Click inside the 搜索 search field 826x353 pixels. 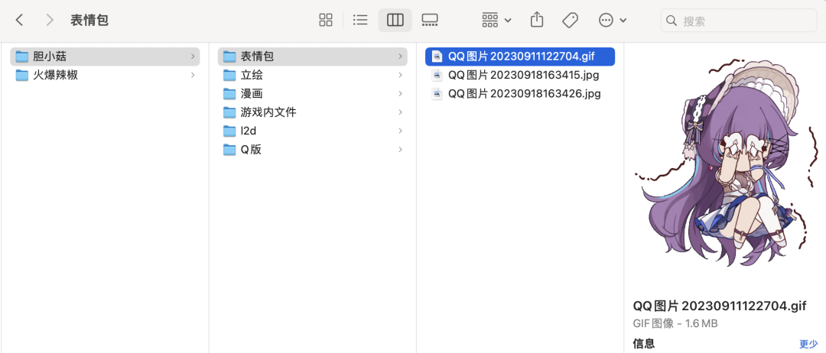click(x=739, y=21)
